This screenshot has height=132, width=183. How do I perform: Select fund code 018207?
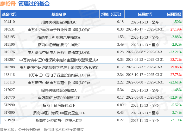[9, 60]
